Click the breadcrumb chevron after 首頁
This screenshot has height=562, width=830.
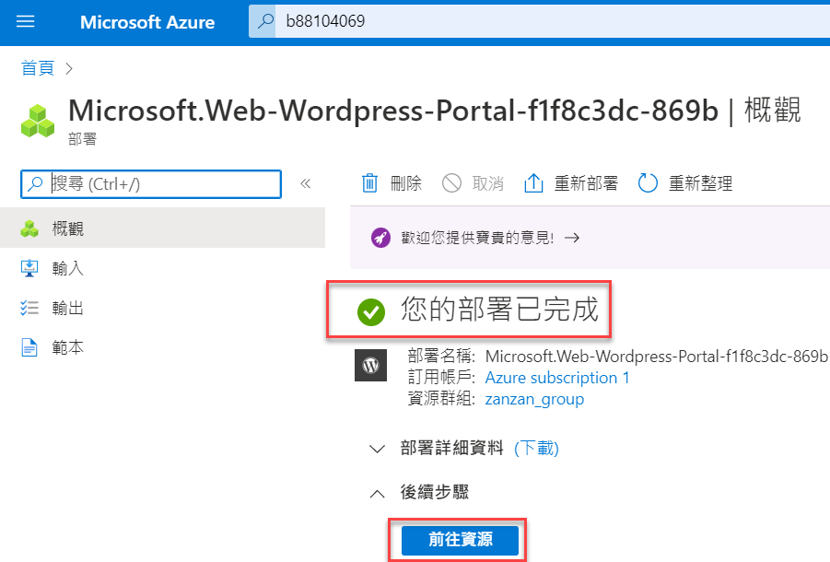(69, 68)
